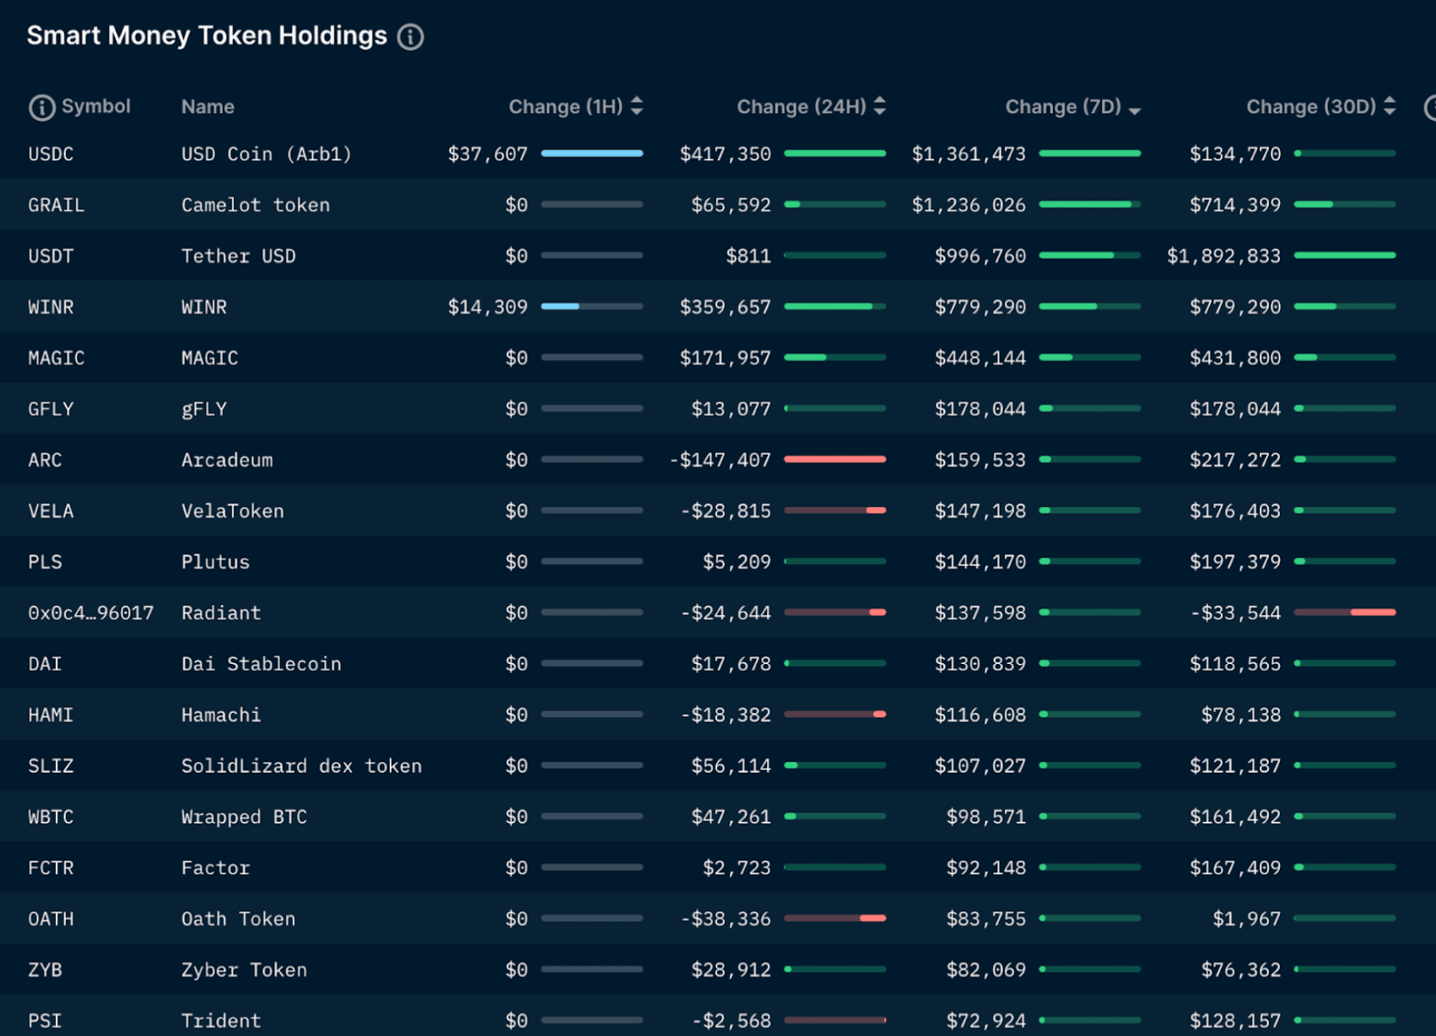This screenshot has width=1436, height=1036.
Task: Click the Wrapped BTC row name
Action: click(x=244, y=817)
